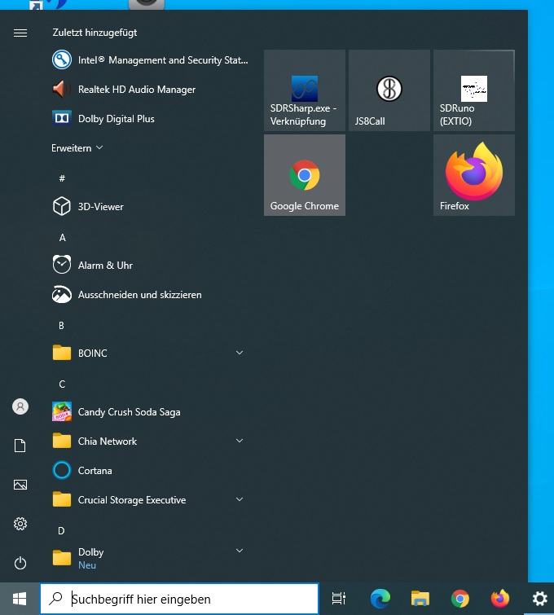The height and width of the screenshot is (615, 554).
Task: Open File Explorer from the taskbar
Action: pyautogui.click(x=420, y=599)
